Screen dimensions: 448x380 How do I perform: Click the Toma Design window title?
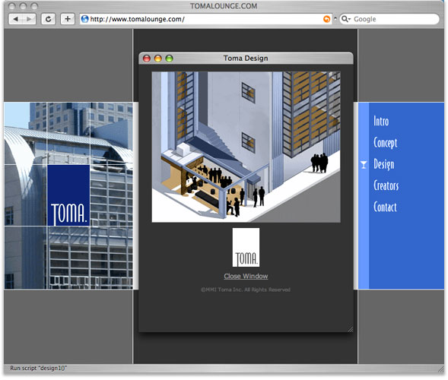[246, 59]
